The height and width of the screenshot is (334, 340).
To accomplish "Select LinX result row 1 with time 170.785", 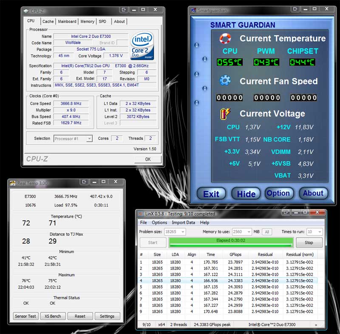I will tap(227, 262).
